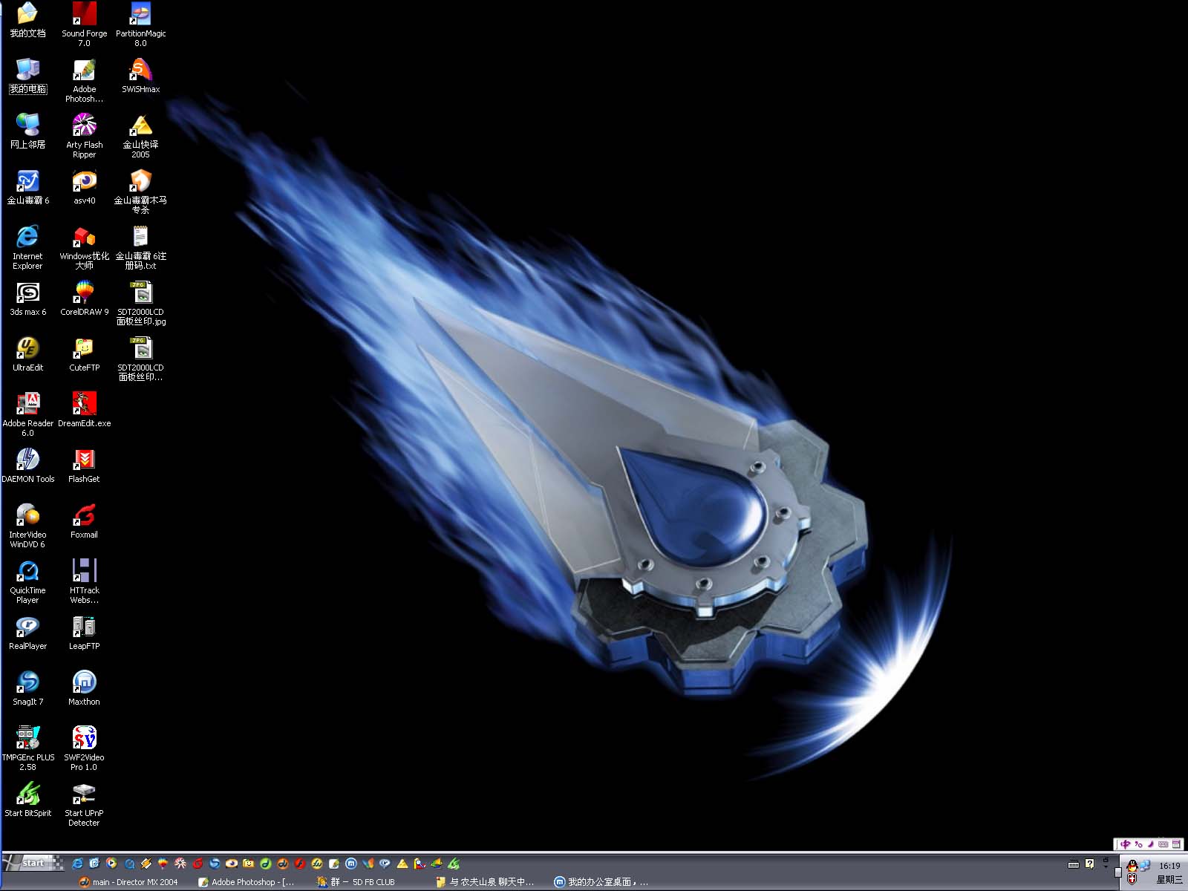The image size is (1188, 891).
Task: Select the 3ds max 6 desktop icon
Action: 27,298
